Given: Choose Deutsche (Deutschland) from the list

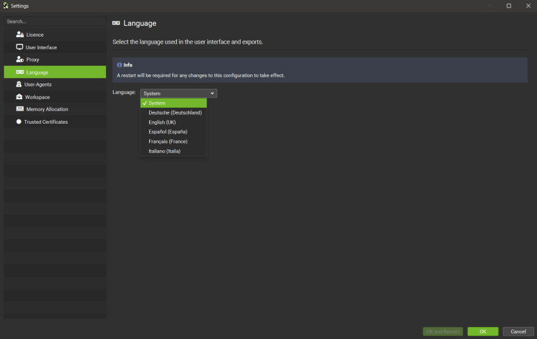Looking at the screenshot, I should click(x=175, y=112).
